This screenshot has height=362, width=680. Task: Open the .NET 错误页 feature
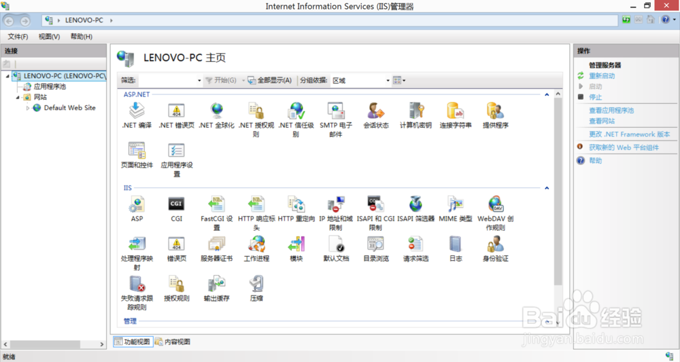[177, 115]
